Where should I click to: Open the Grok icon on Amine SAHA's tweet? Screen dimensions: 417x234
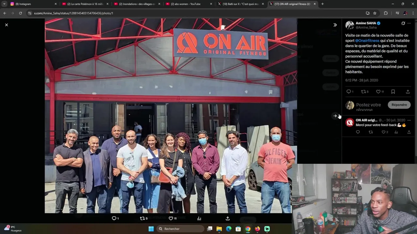[x=403, y=23]
